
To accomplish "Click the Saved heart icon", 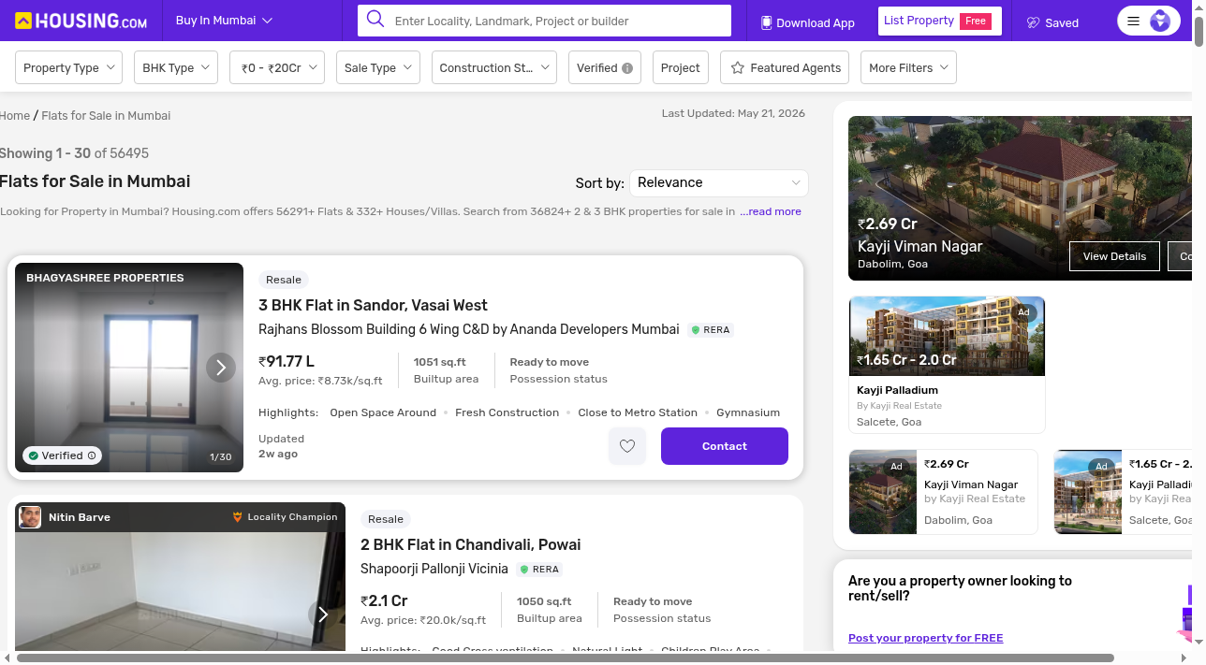I will 1034,22.
